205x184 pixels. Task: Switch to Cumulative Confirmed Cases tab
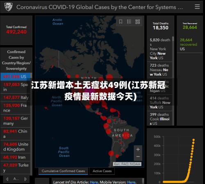pyautogui.click(x=63, y=171)
